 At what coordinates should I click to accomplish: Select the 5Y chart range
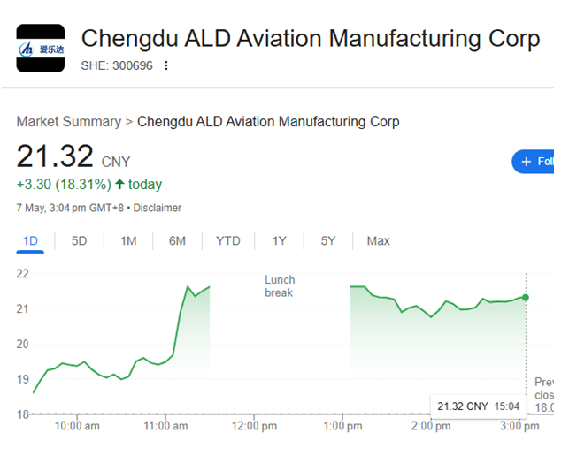pos(327,240)
